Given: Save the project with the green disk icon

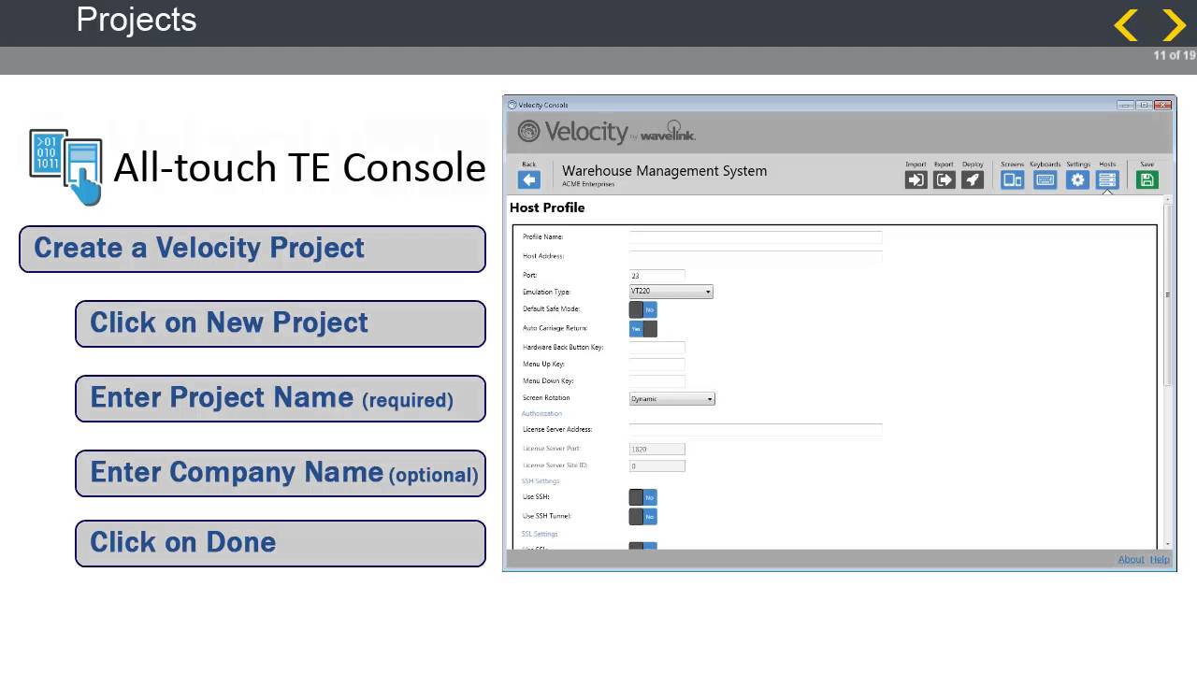Looking at the screenshot, I should point(1147,180).
